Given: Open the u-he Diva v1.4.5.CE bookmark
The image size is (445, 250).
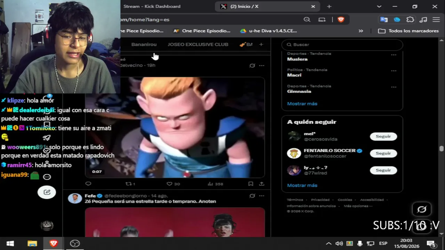Looking at the screenshot, I should tap(269, 31).
